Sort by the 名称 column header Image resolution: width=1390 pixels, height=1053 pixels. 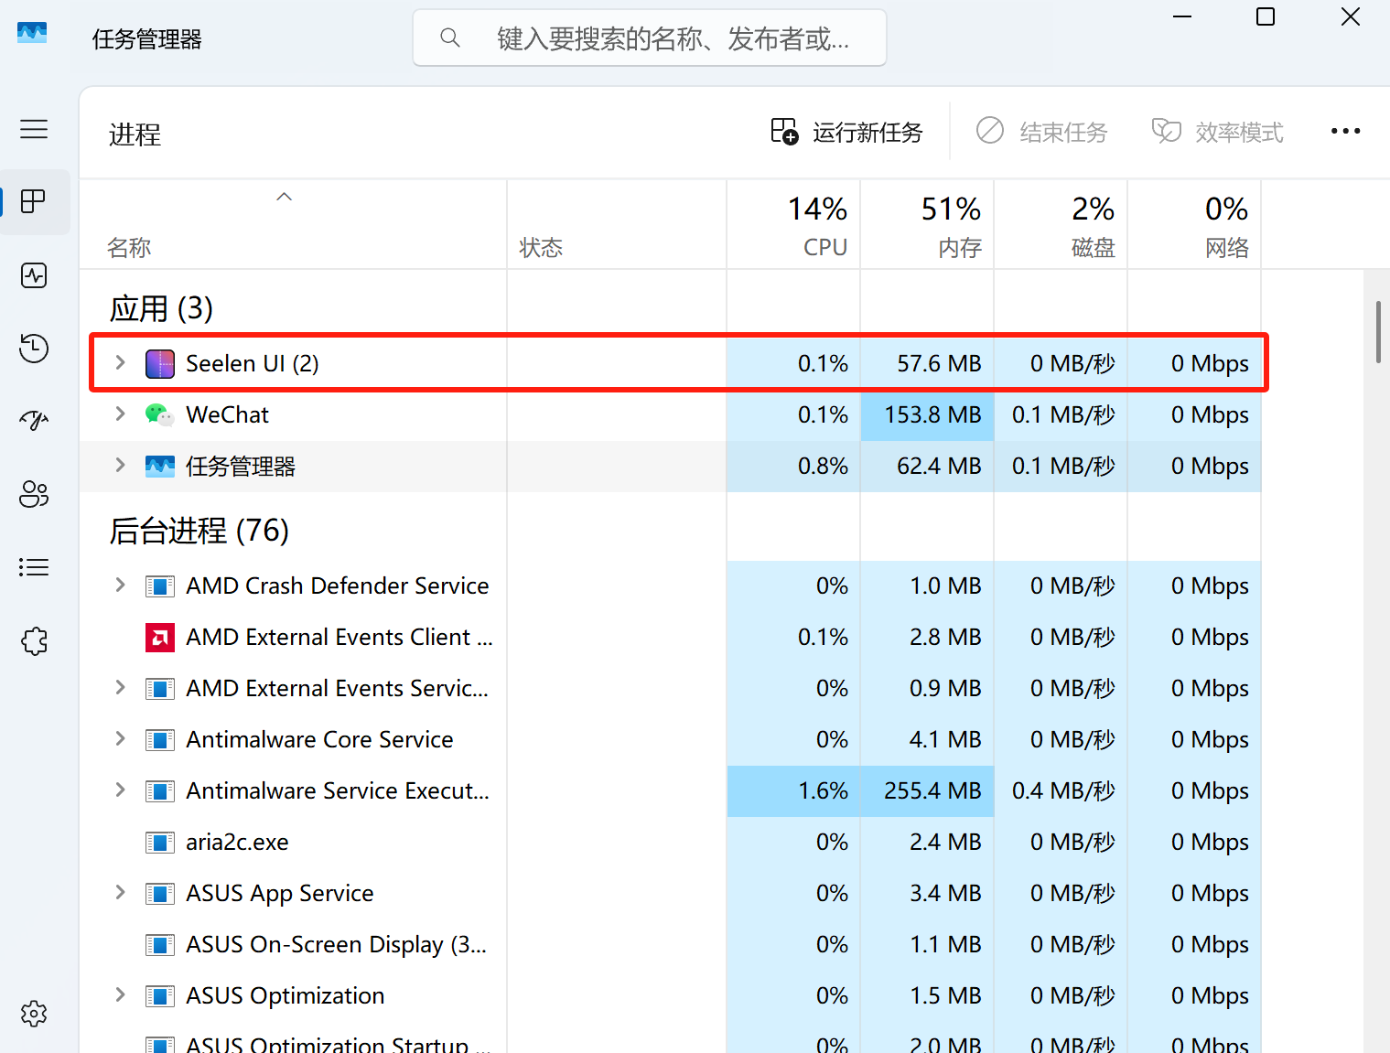click(x=293, y=225)
